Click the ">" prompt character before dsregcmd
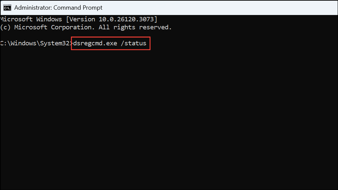 [x=71, y=43]
